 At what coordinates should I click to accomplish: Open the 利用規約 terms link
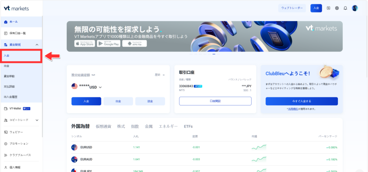tap(293, 109)
